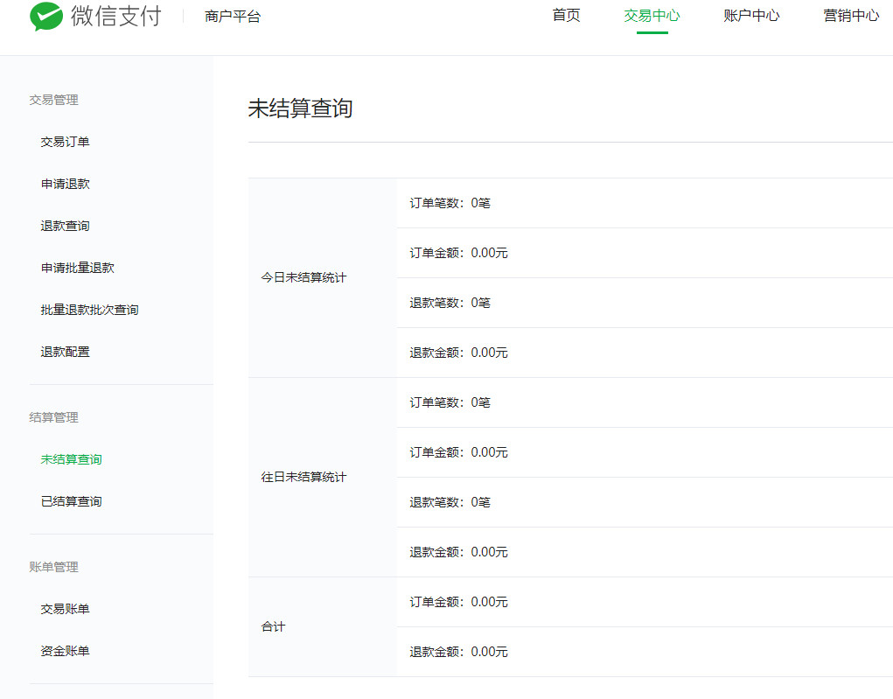Open the 首页 tab
Viewport: 893px width, 699px height.
(x=566, y=16)
